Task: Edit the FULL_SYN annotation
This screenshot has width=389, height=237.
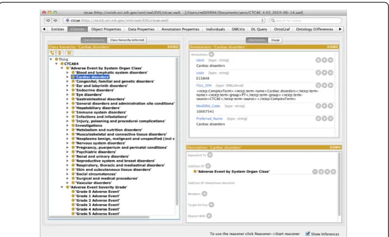Action: pos(330,85)
